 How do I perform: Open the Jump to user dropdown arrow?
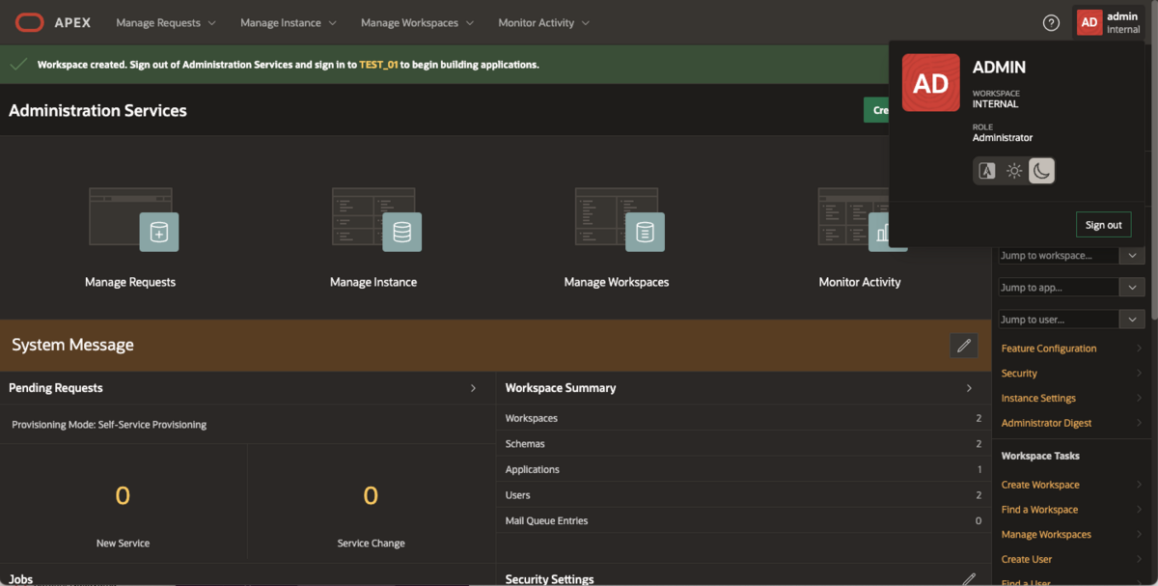1132,320
